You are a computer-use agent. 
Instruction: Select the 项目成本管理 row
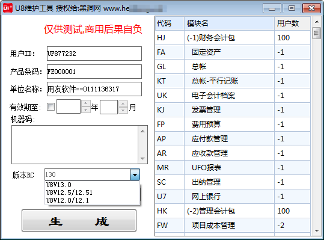233,226
